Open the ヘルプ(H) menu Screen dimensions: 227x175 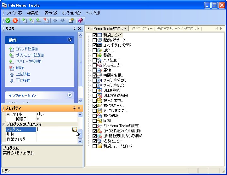(93, 13)
